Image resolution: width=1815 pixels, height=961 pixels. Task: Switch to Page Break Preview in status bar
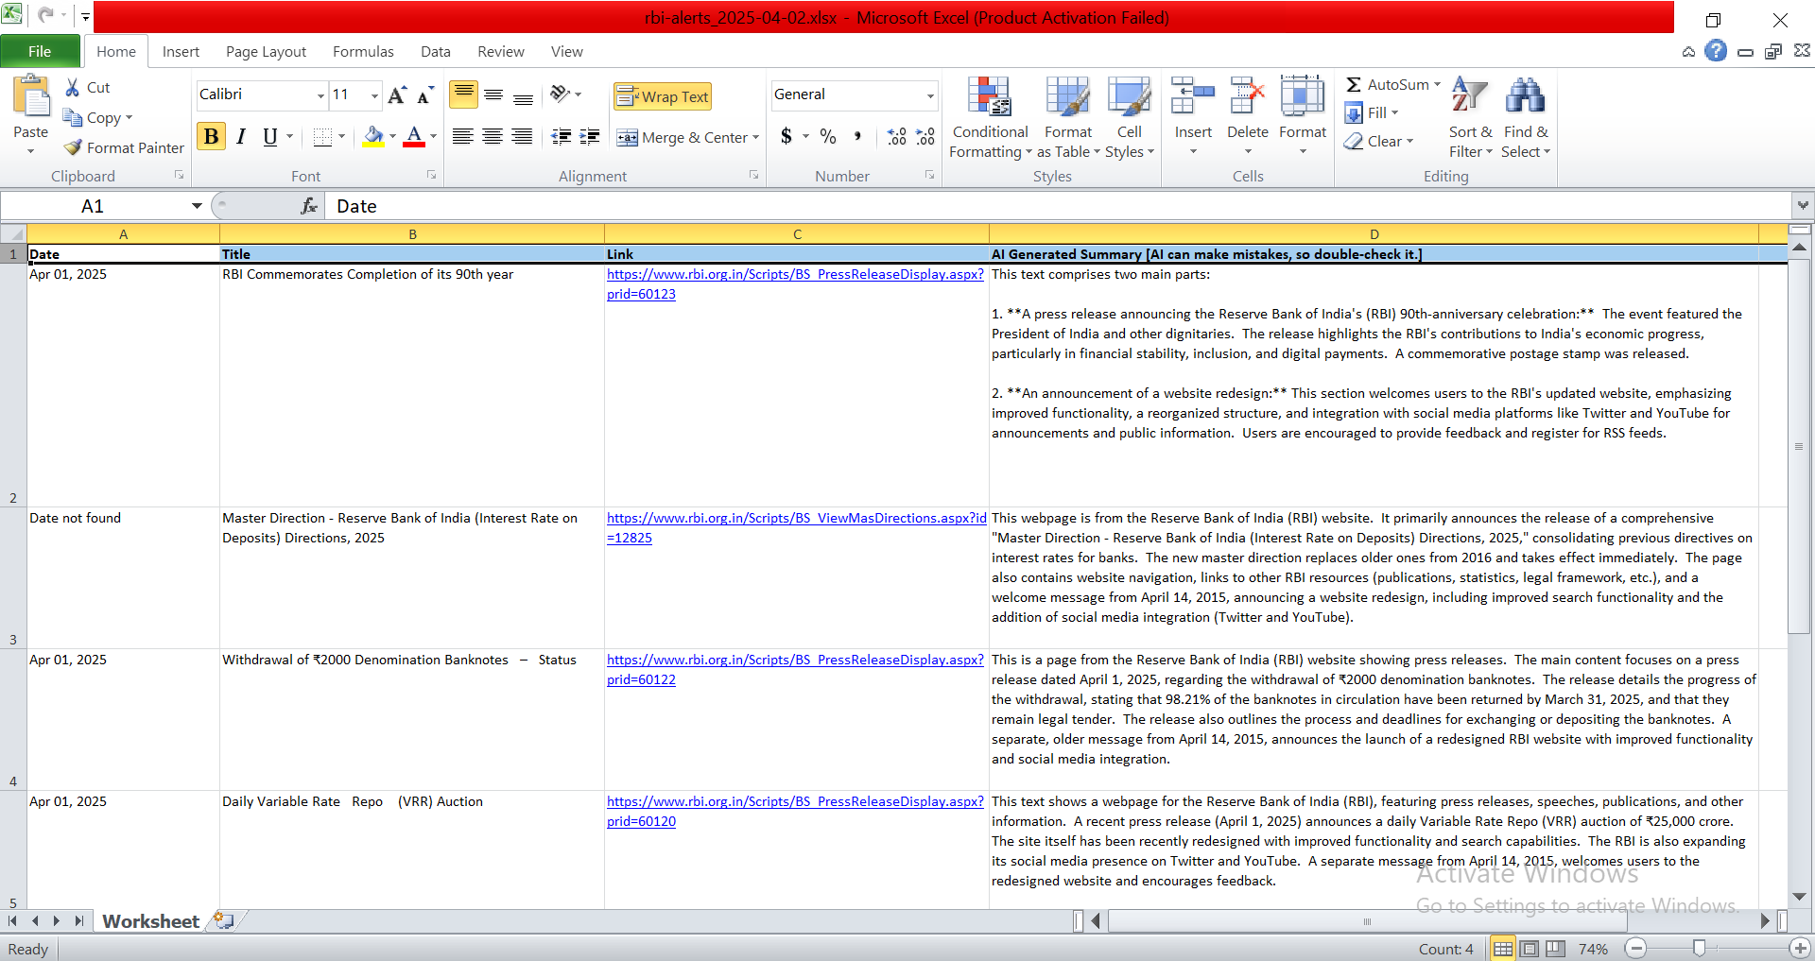point(1556,949)
